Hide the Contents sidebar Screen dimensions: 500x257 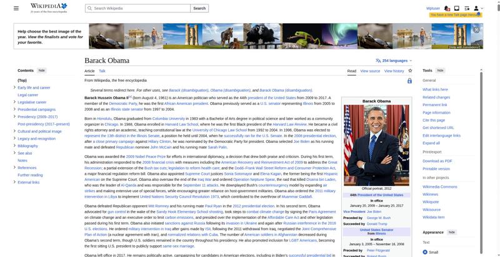coord(42,70)
